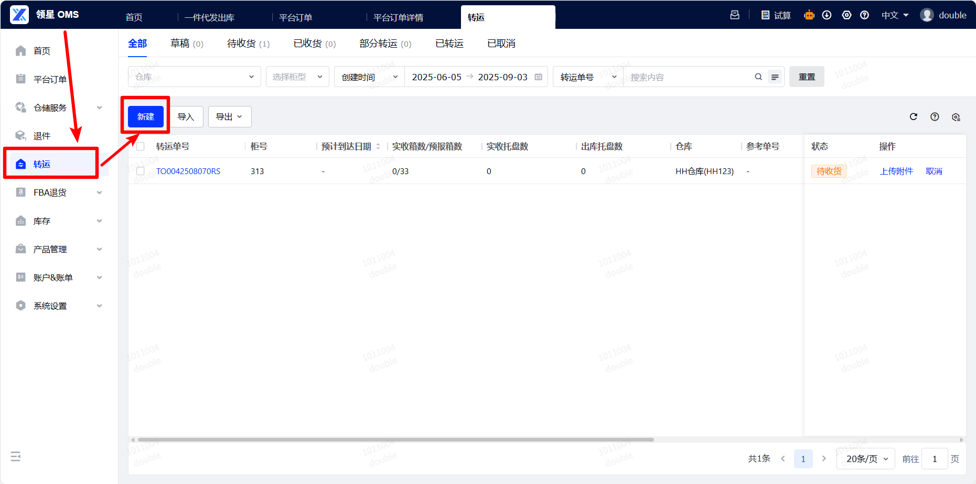Open the 选择柜型 dropdown

tap(297, 77)
